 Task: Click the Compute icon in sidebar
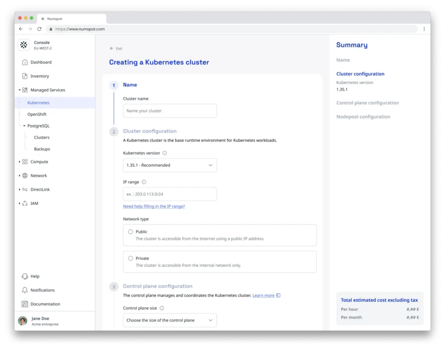click(x=25, y=162)
